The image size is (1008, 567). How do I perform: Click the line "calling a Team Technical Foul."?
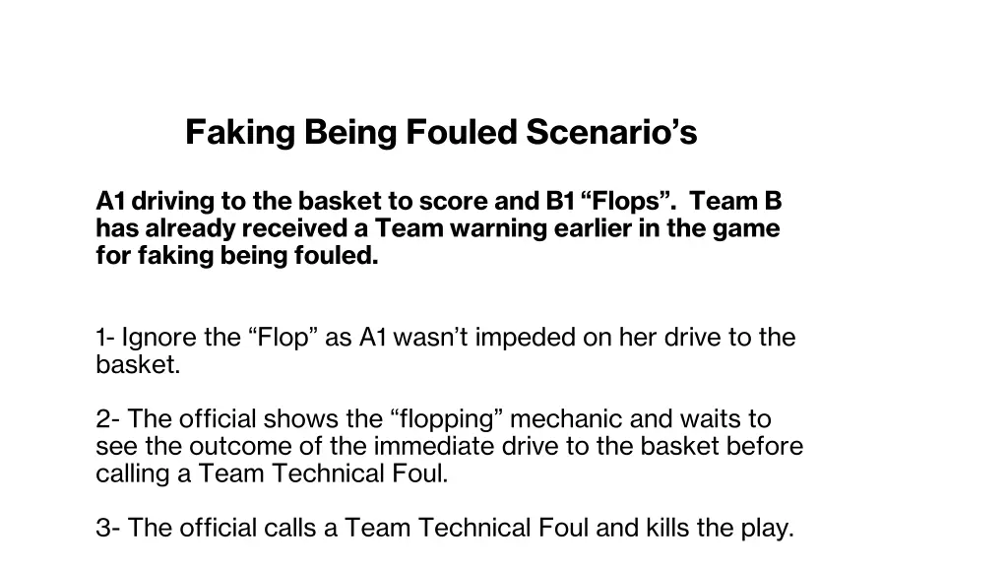(272, 474)
